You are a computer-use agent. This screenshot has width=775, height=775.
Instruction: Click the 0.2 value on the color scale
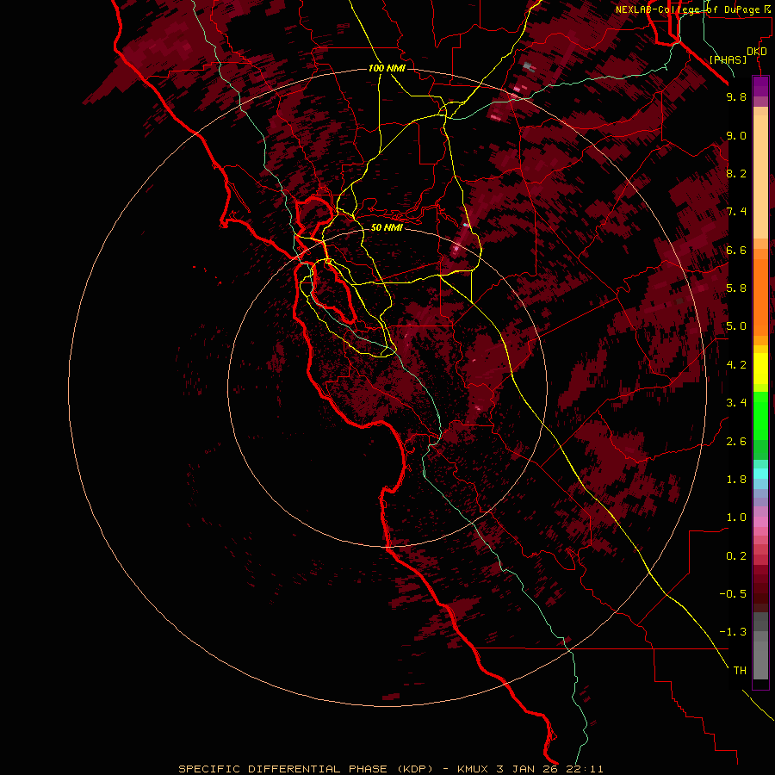coord(736,555)
